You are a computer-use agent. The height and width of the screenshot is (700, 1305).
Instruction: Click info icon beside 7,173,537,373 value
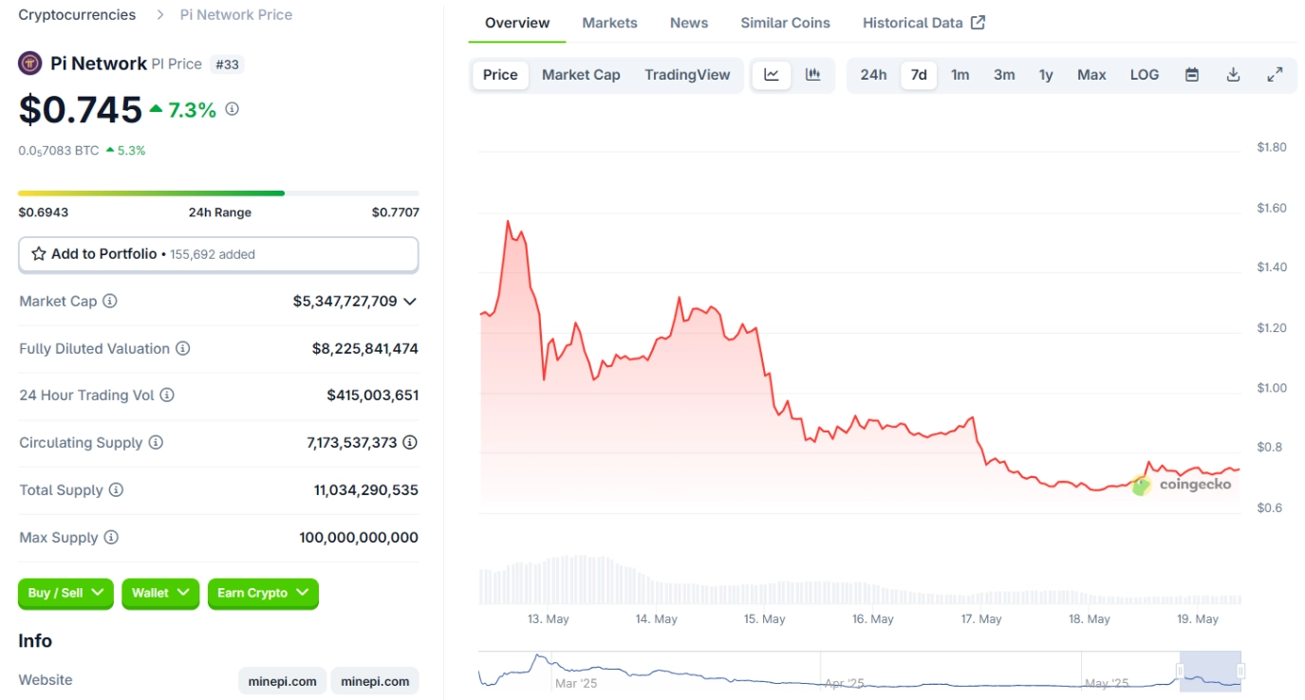[x=410, y=442]
